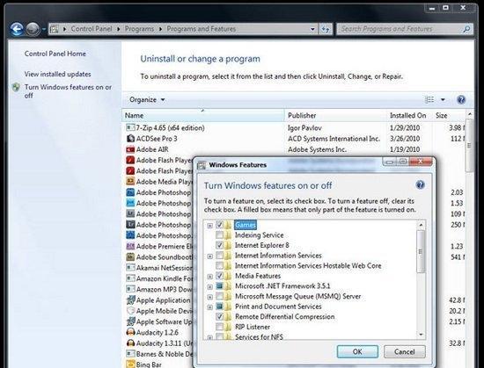Click the 7-Zip 4.65 program icon
484x368 pixels.
click(x=130, y=127)
